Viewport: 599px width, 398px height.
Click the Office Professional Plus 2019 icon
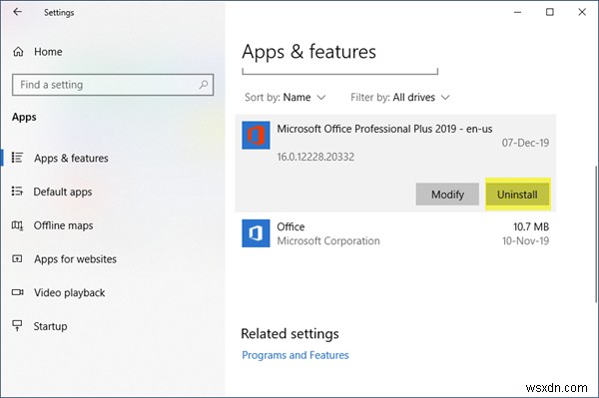[256, 135]
